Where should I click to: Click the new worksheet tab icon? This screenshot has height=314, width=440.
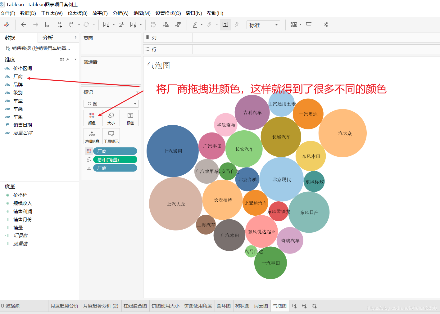[x=294, y=306]
